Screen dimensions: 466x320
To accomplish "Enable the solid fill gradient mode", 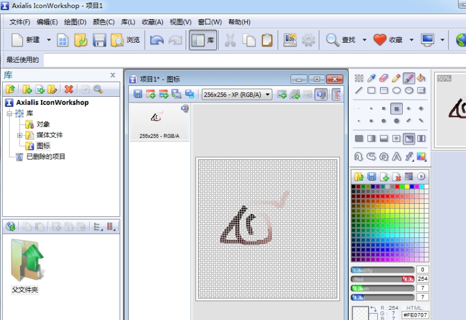I will tap(359, 138).
